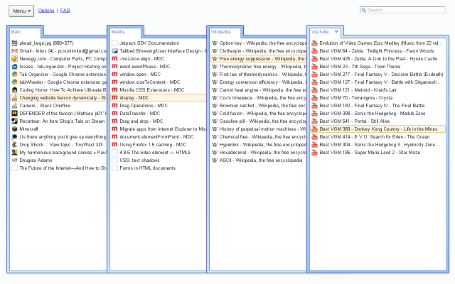455x284 pixels.
Task: Click the Drop Shock favicon
Action: [14, 145]
